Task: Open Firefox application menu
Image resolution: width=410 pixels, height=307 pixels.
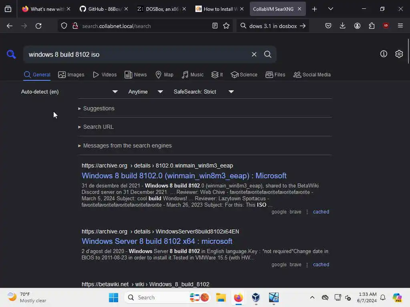Action: tap(400, 26)
